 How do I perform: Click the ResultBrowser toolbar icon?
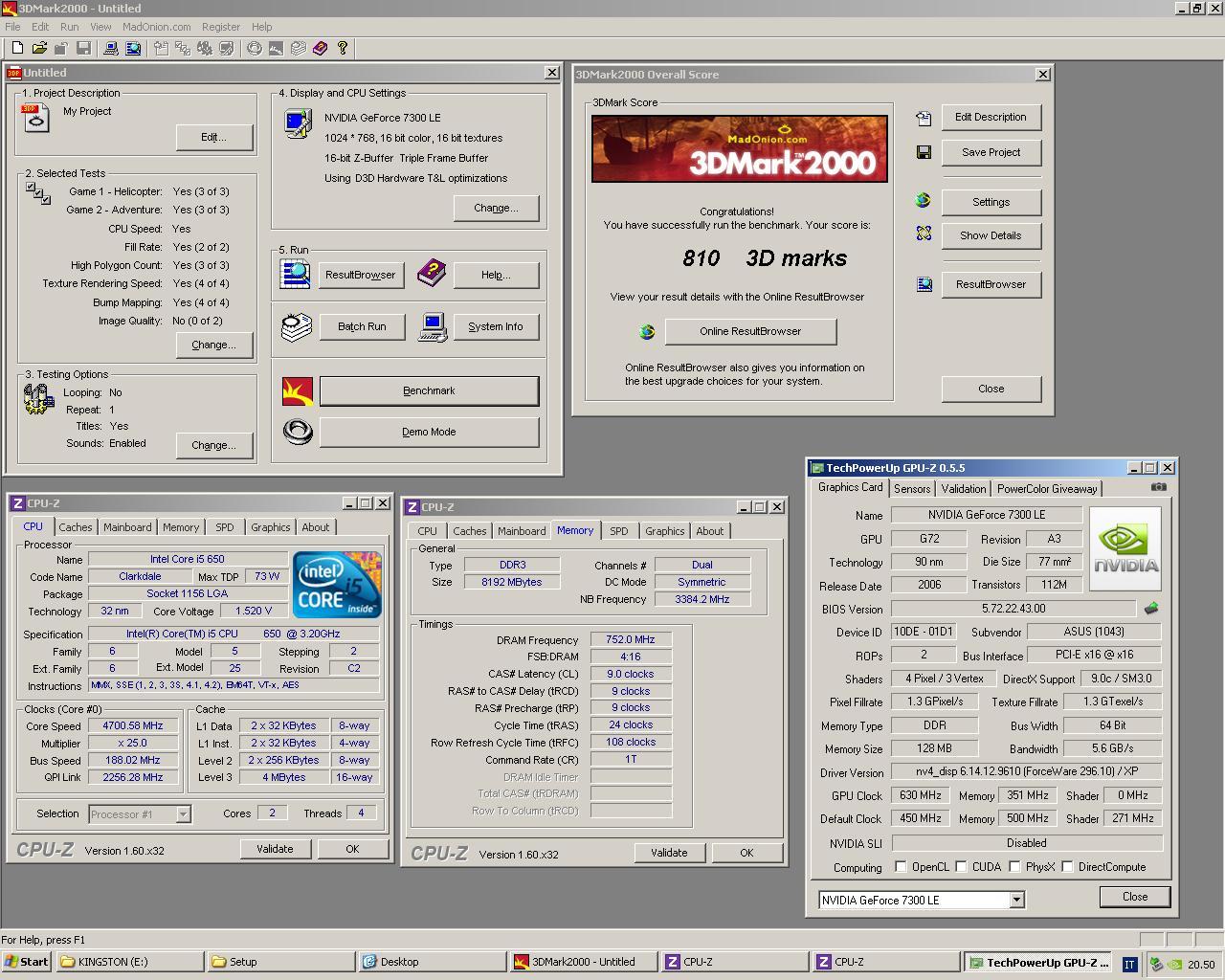[x=133, y=48]
